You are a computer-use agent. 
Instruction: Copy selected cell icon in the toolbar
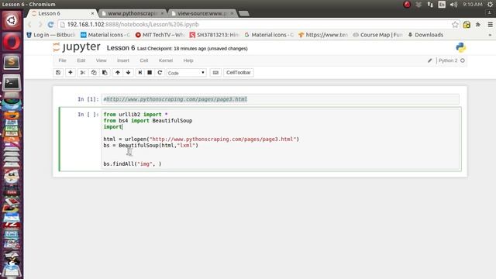pyautogui.click(x=94, y=72)
